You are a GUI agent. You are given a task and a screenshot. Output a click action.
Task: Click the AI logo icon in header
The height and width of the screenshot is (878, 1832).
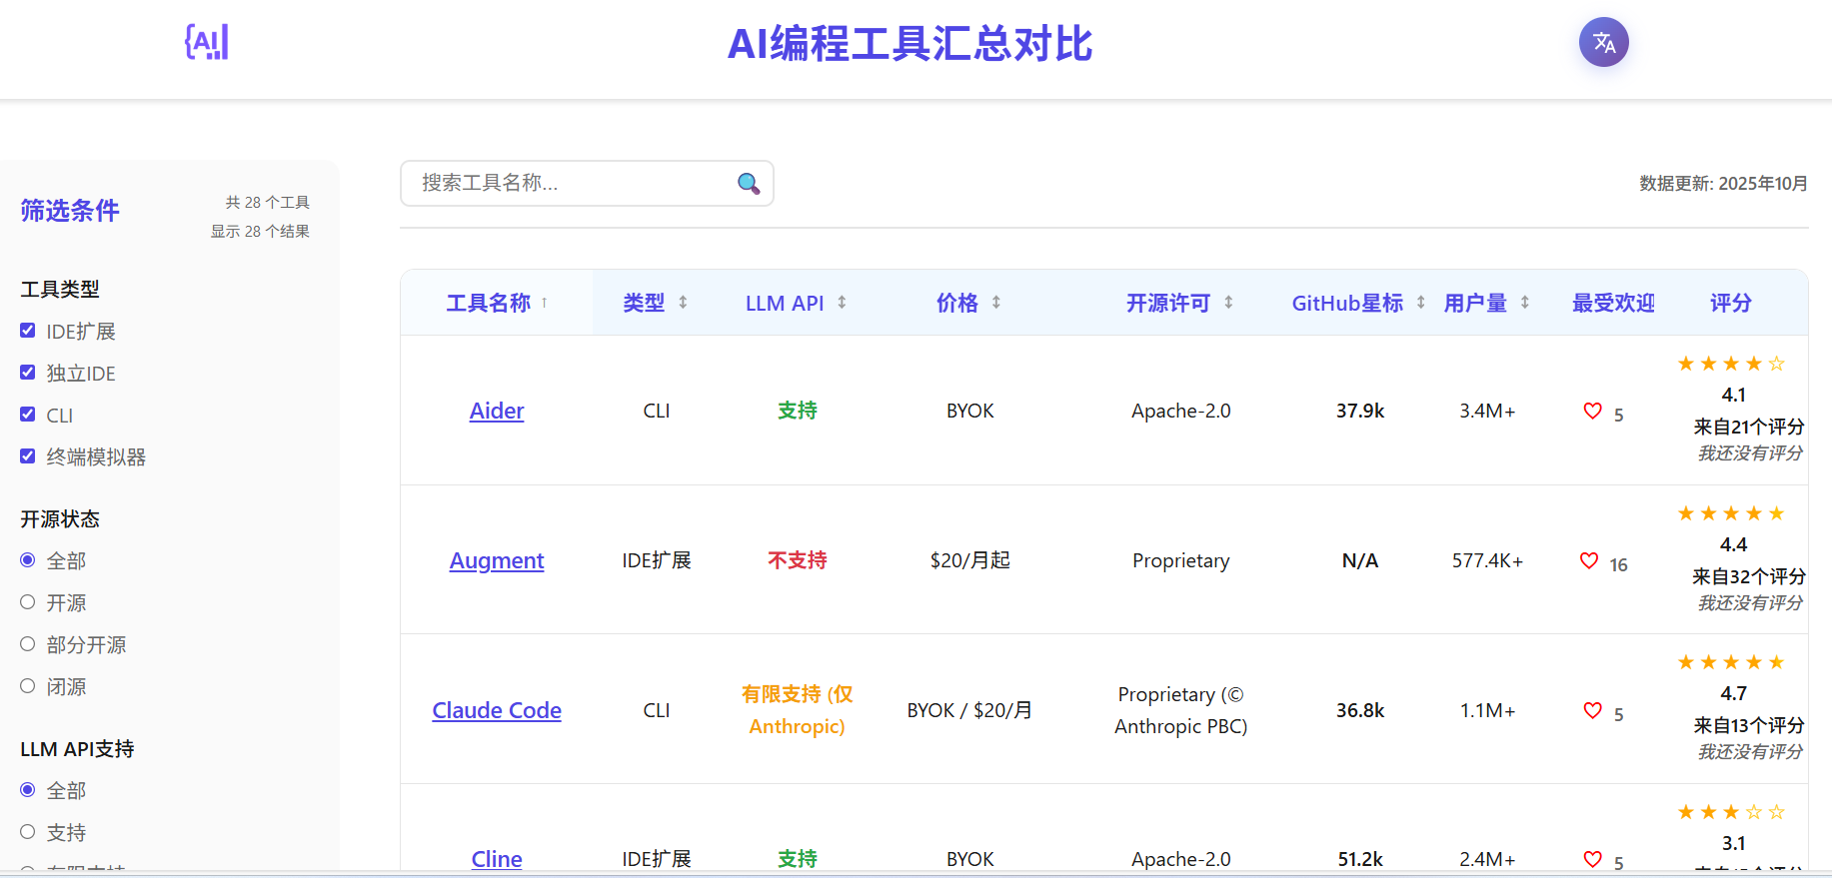click(207, 42)
